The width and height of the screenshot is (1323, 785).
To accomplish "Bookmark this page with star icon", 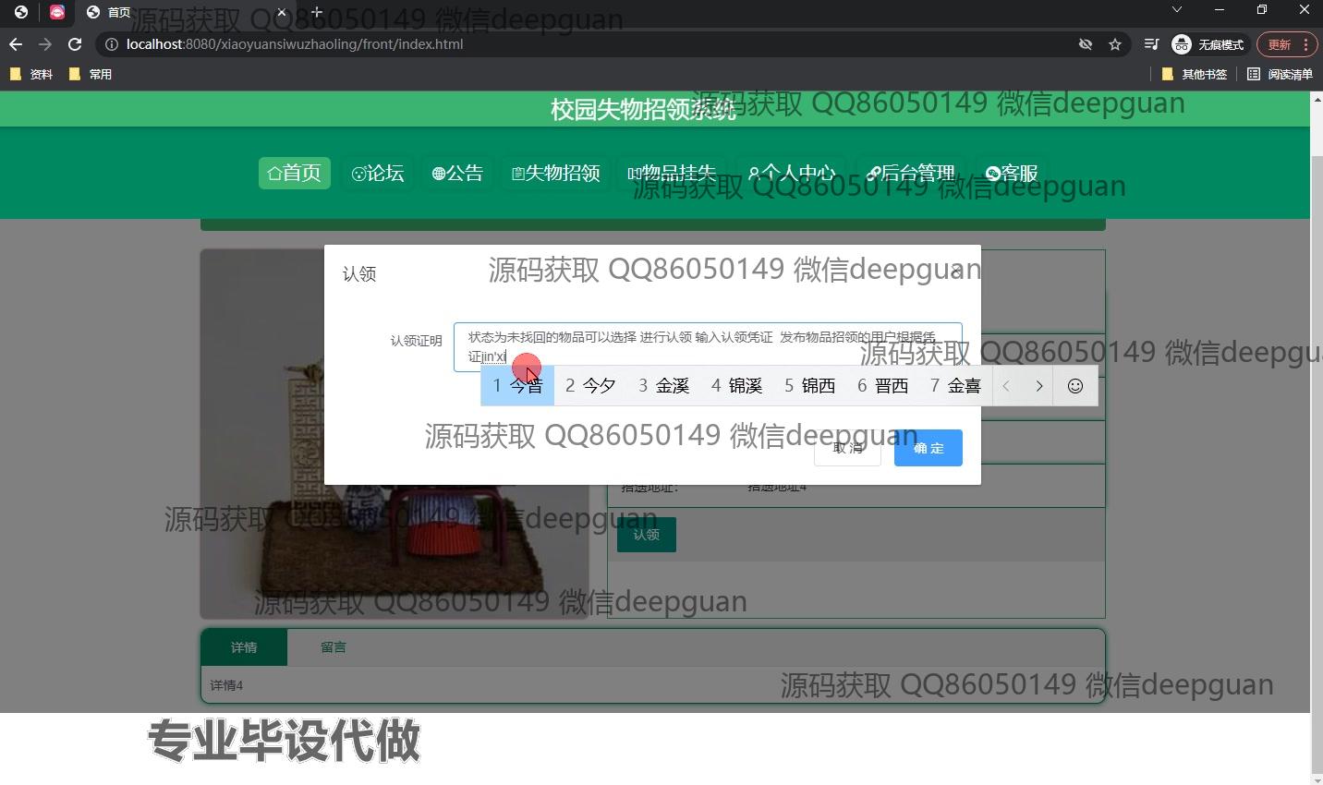I will coord(1115,44).
